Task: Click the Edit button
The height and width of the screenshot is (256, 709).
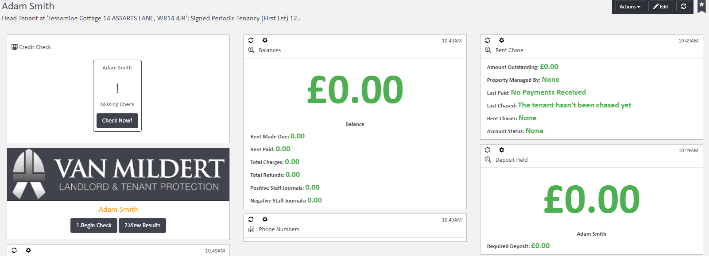Action: point(661,7)
